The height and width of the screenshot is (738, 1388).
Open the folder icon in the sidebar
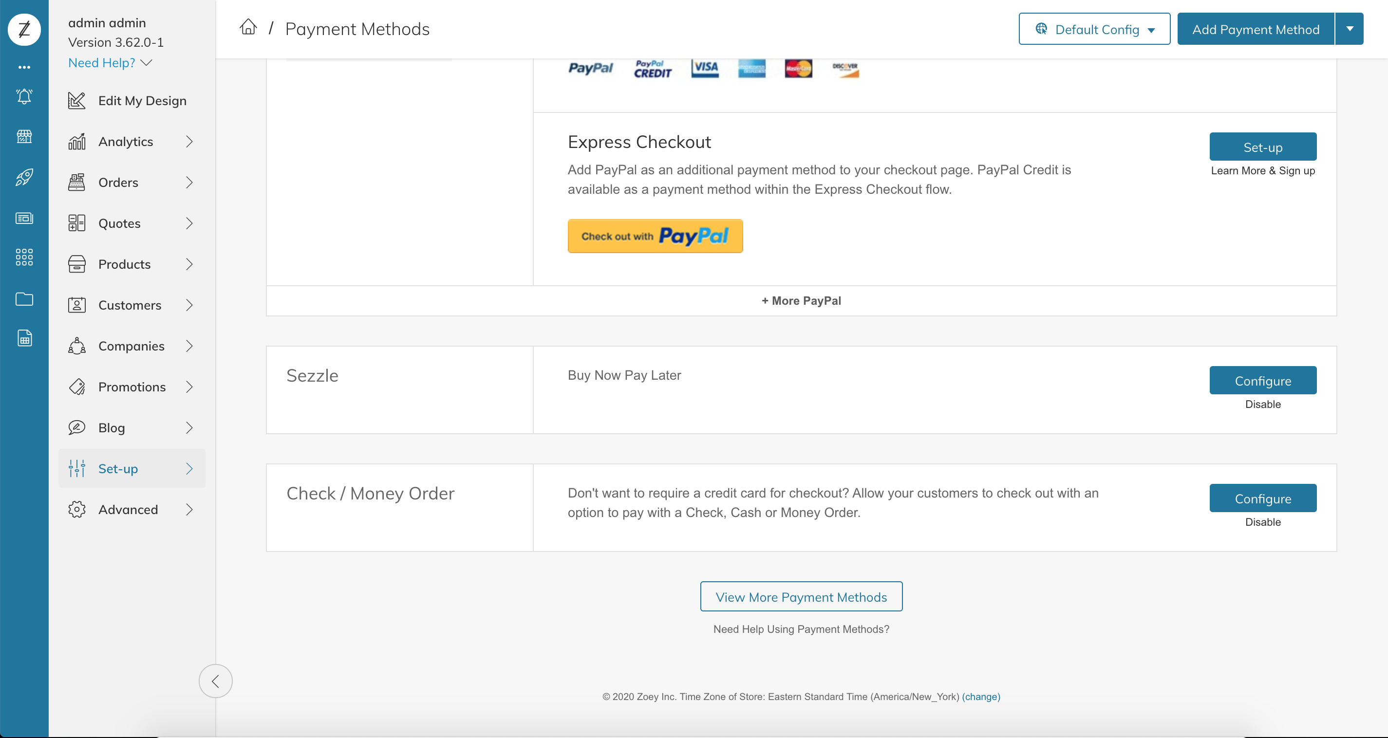[x=24, y=299]
